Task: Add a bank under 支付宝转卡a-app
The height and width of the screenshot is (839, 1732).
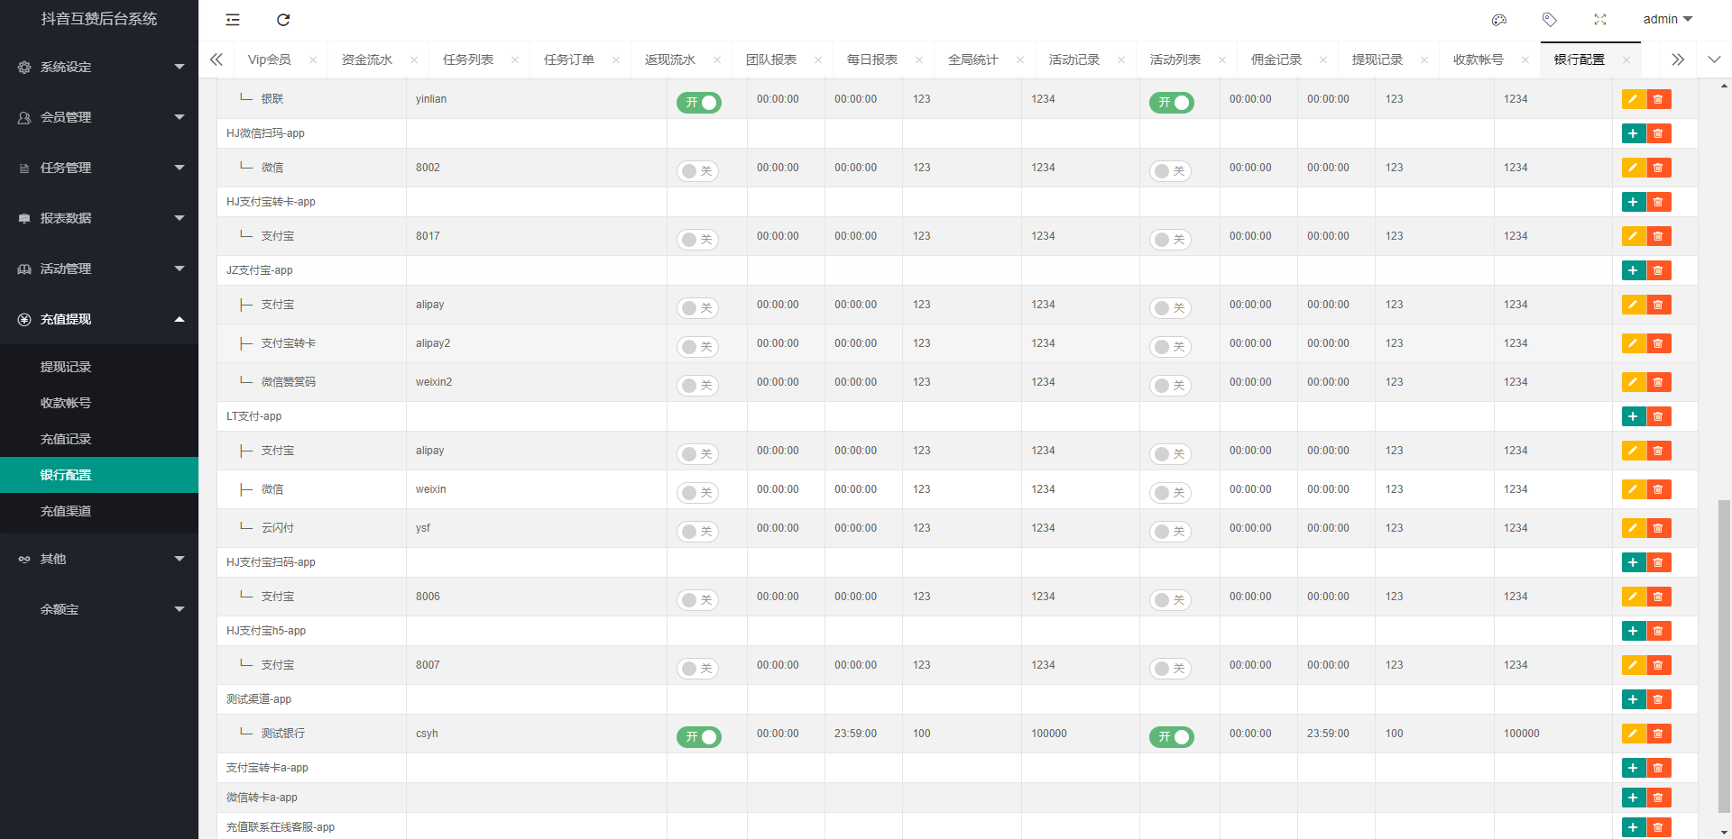Action: (1634, 768)
